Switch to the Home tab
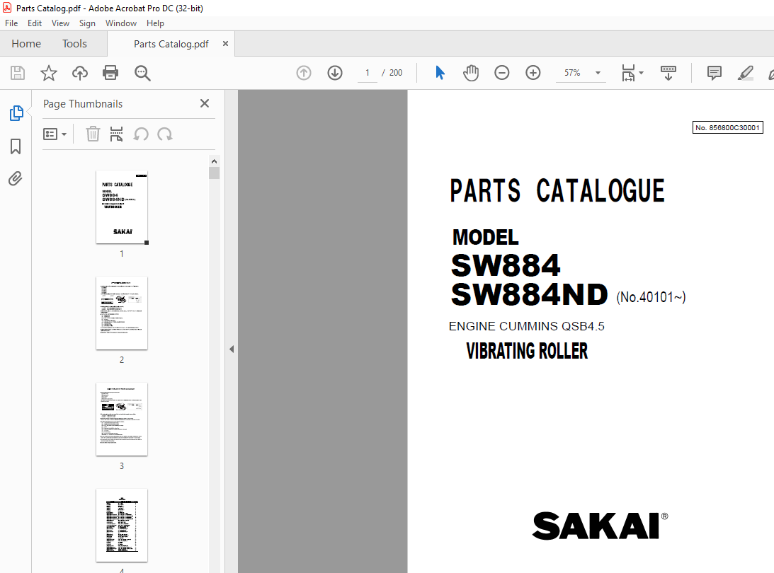 coord(26,43)
